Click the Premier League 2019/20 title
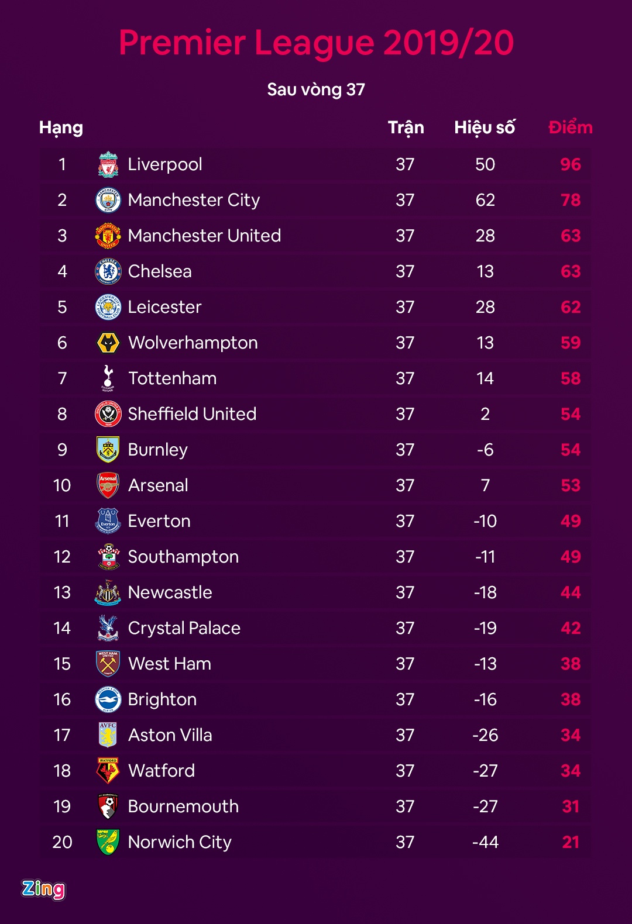This screenshot has height=924, width=632. click(316, 43)
